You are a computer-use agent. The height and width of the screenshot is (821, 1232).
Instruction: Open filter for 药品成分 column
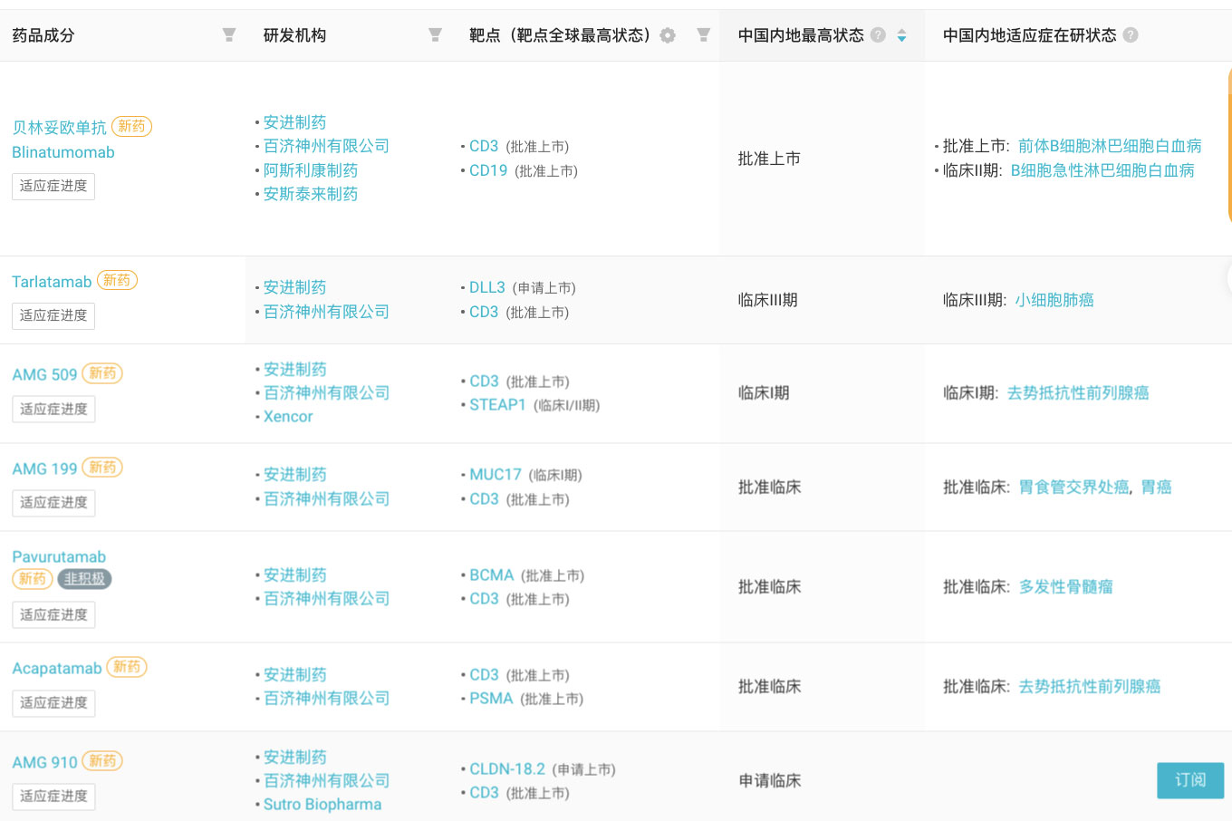tap(229, 35)
